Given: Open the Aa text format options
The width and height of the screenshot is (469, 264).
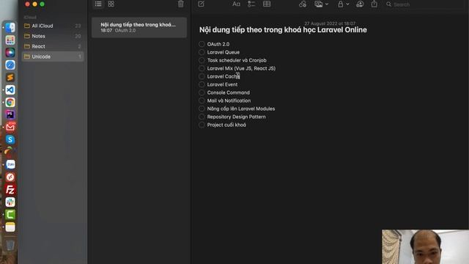Looking at the screenshot, I should click(x=236, y=4).
